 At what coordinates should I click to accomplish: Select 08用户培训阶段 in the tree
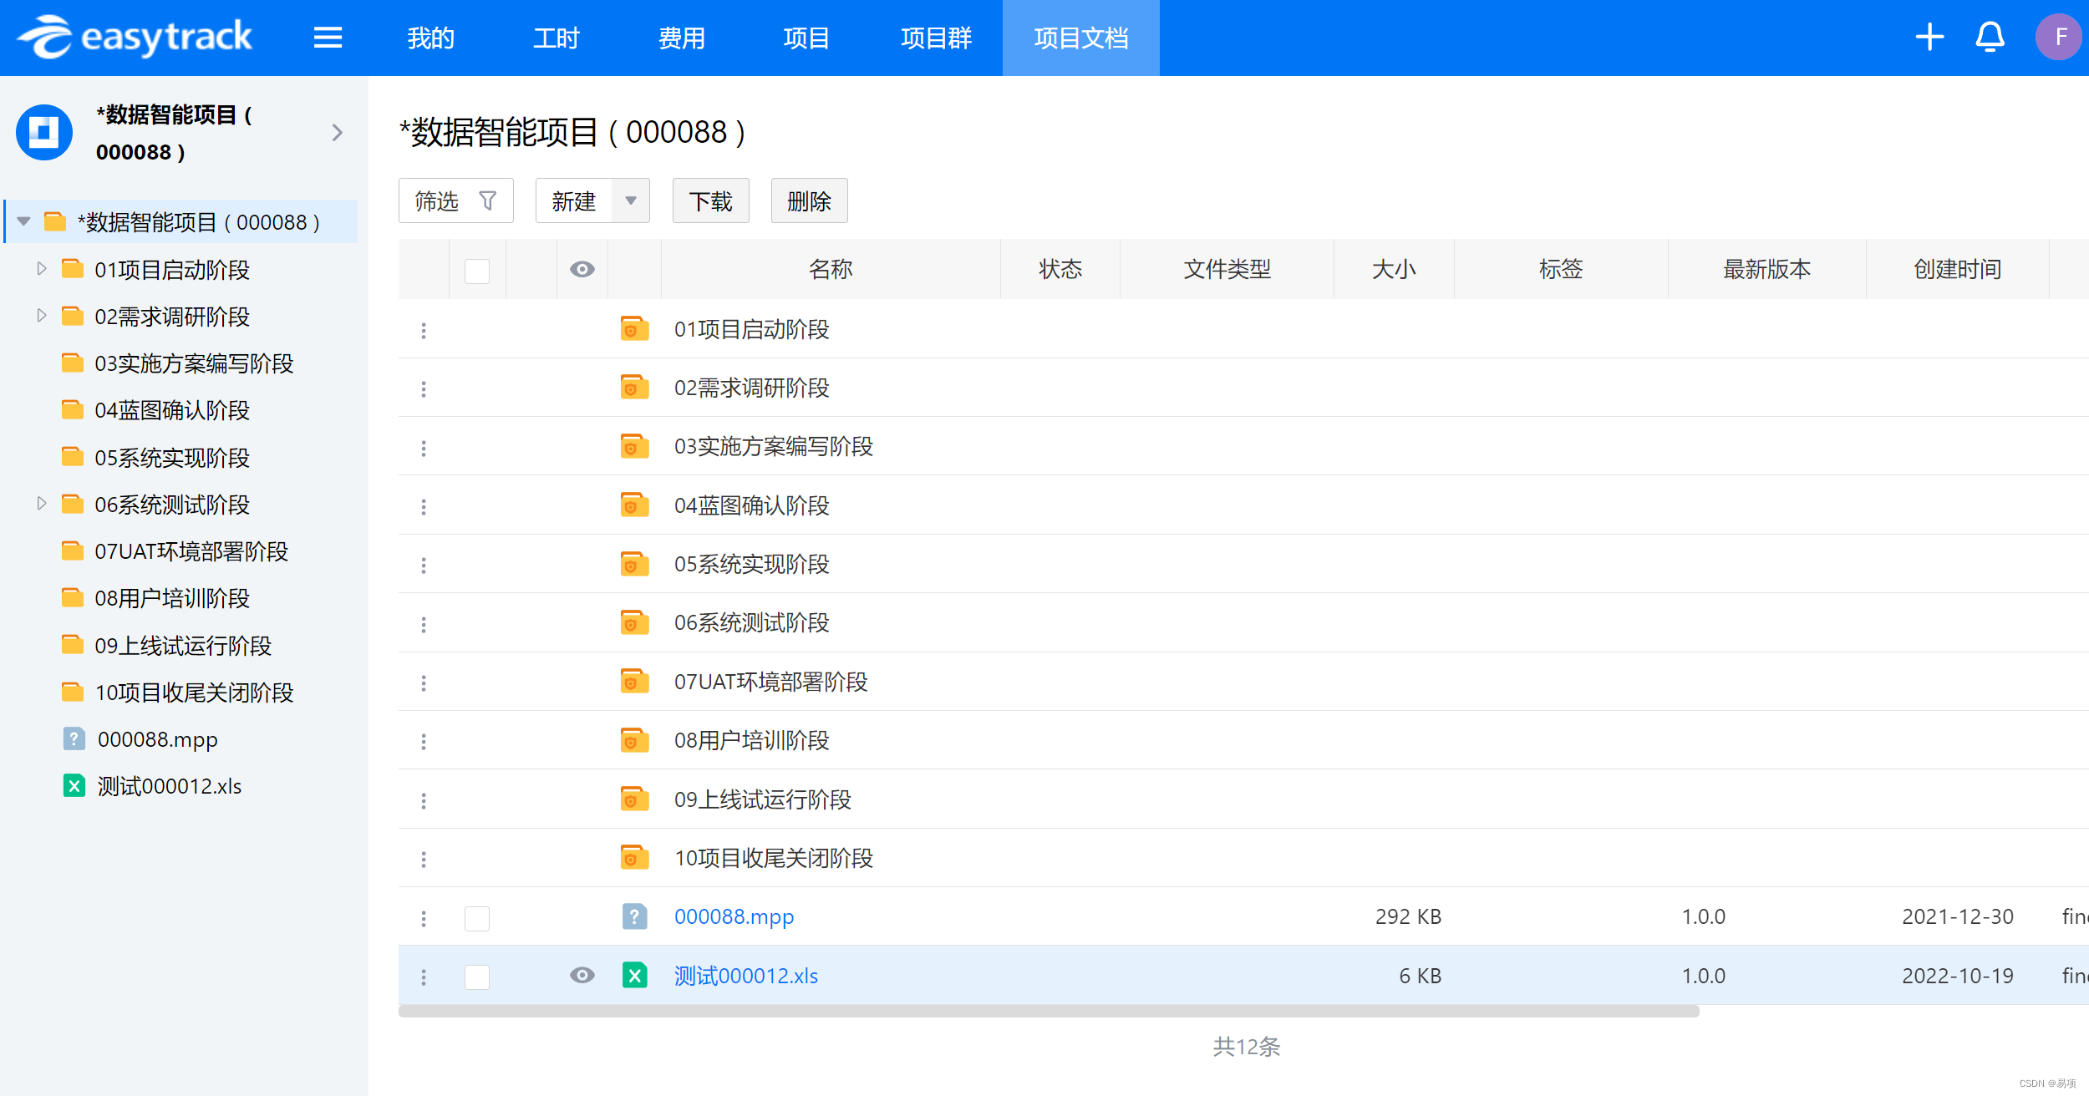[x=172, y=598]
